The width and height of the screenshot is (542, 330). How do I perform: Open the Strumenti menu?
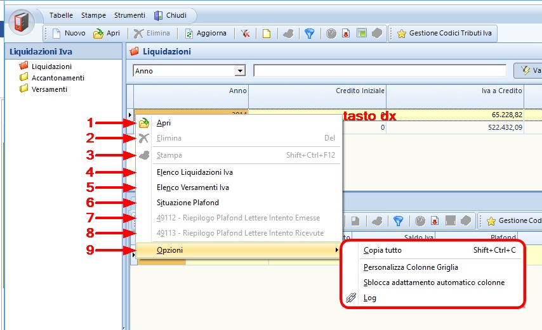129,15
